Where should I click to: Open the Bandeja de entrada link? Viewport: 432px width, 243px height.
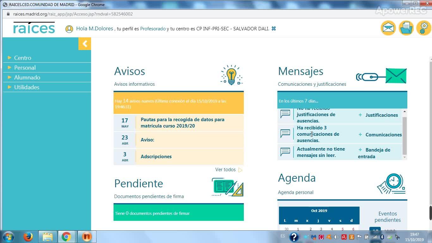(x=374, y=153)
